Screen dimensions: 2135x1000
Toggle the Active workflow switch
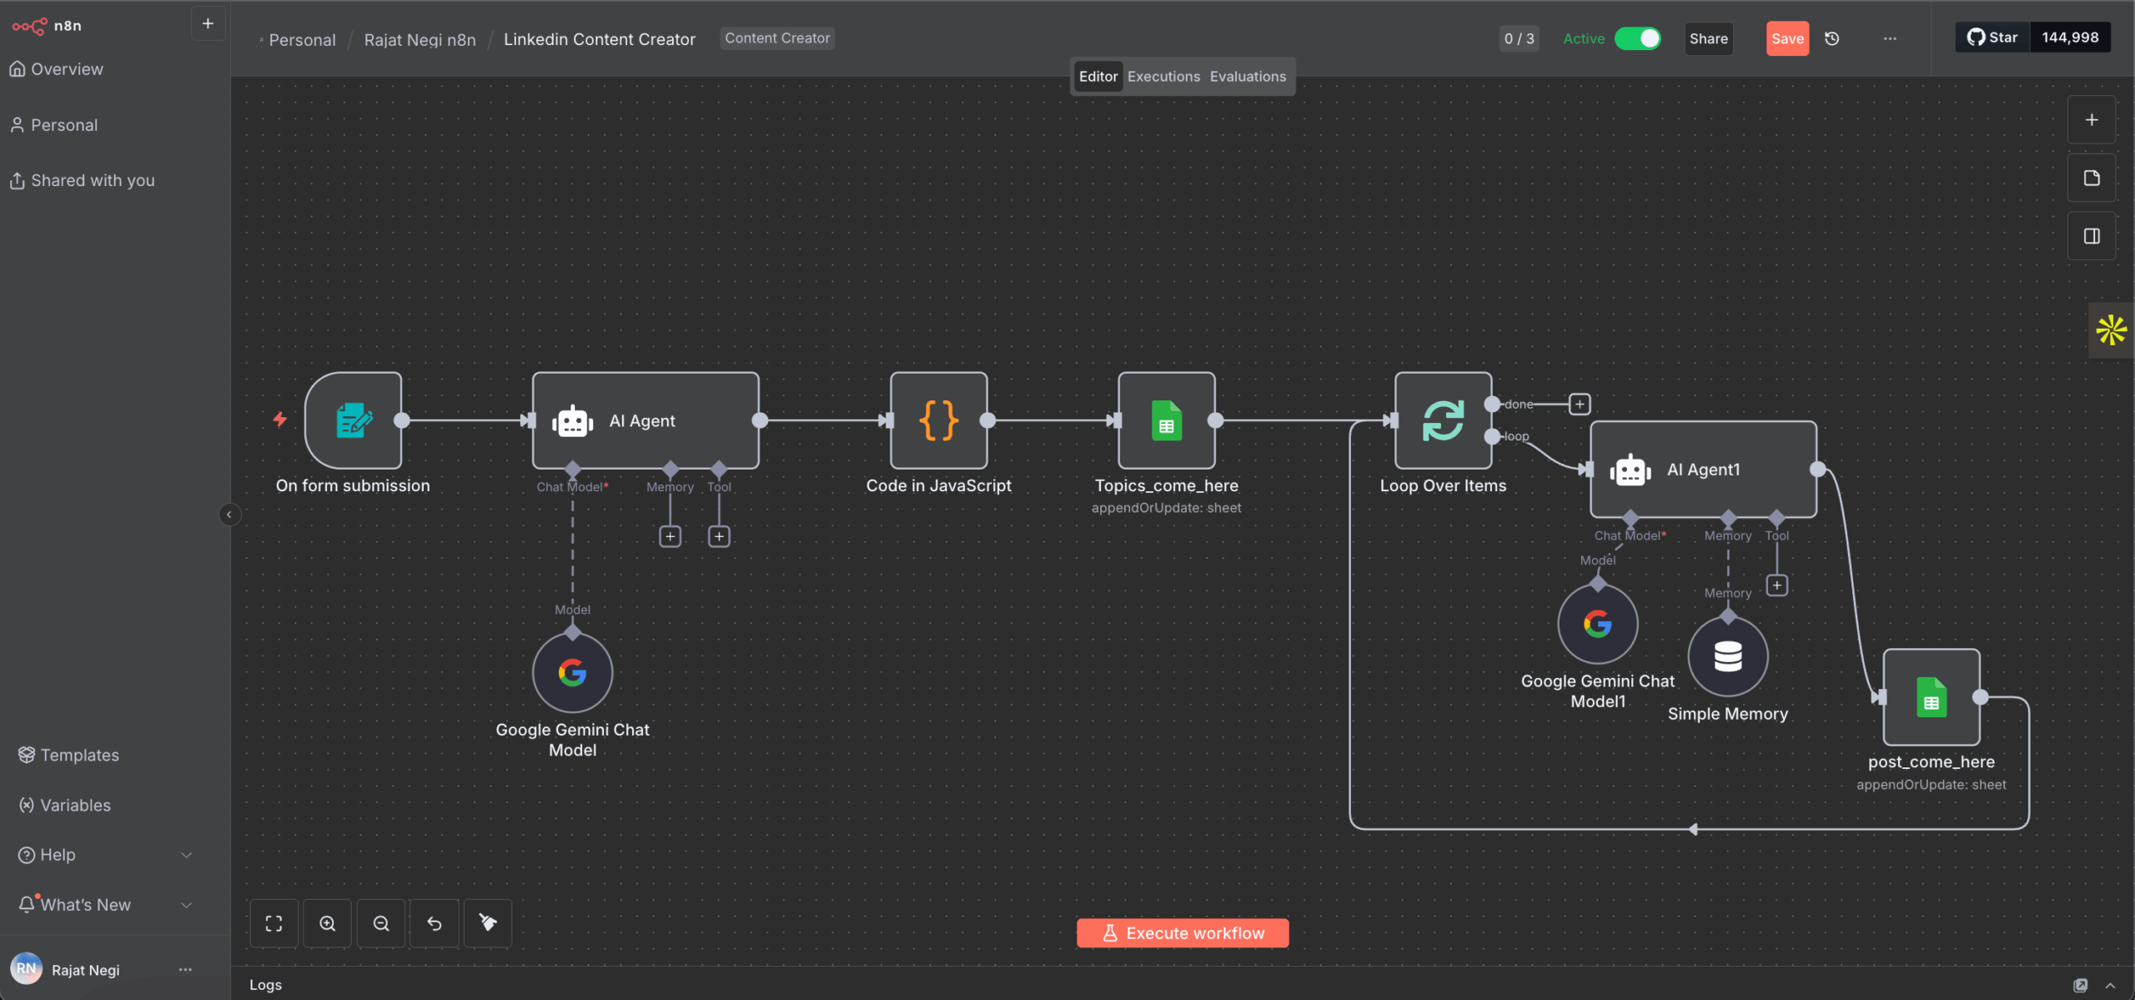(1637, 38)
